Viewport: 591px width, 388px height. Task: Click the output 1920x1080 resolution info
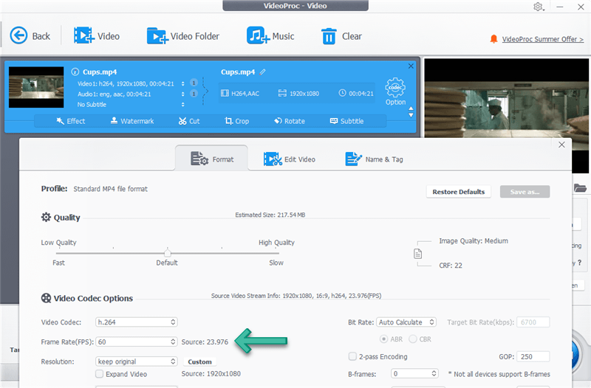(x=299, y=94)
